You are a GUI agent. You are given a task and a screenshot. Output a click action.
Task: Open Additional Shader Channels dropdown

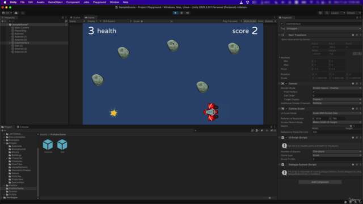[x=337, y=103]
